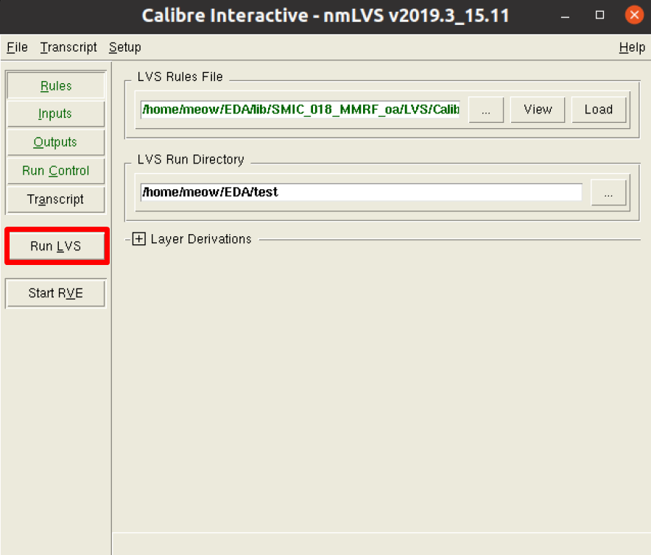Browse for an LVS rules file
The image size is (651, 555).
pos(486,109)
